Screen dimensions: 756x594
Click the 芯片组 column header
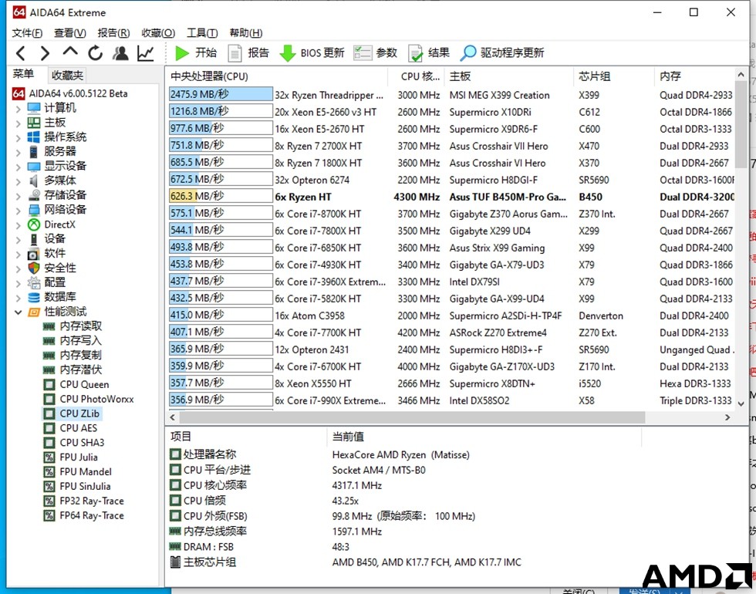[x=616, y=76]
